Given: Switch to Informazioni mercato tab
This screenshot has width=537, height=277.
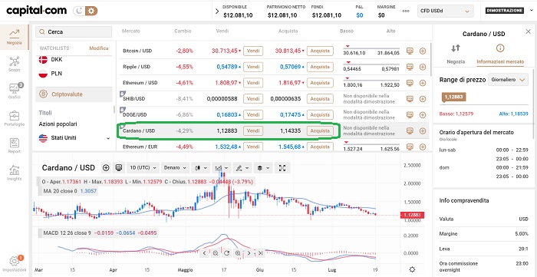Looking at the screenshot, I should (500, 54).
